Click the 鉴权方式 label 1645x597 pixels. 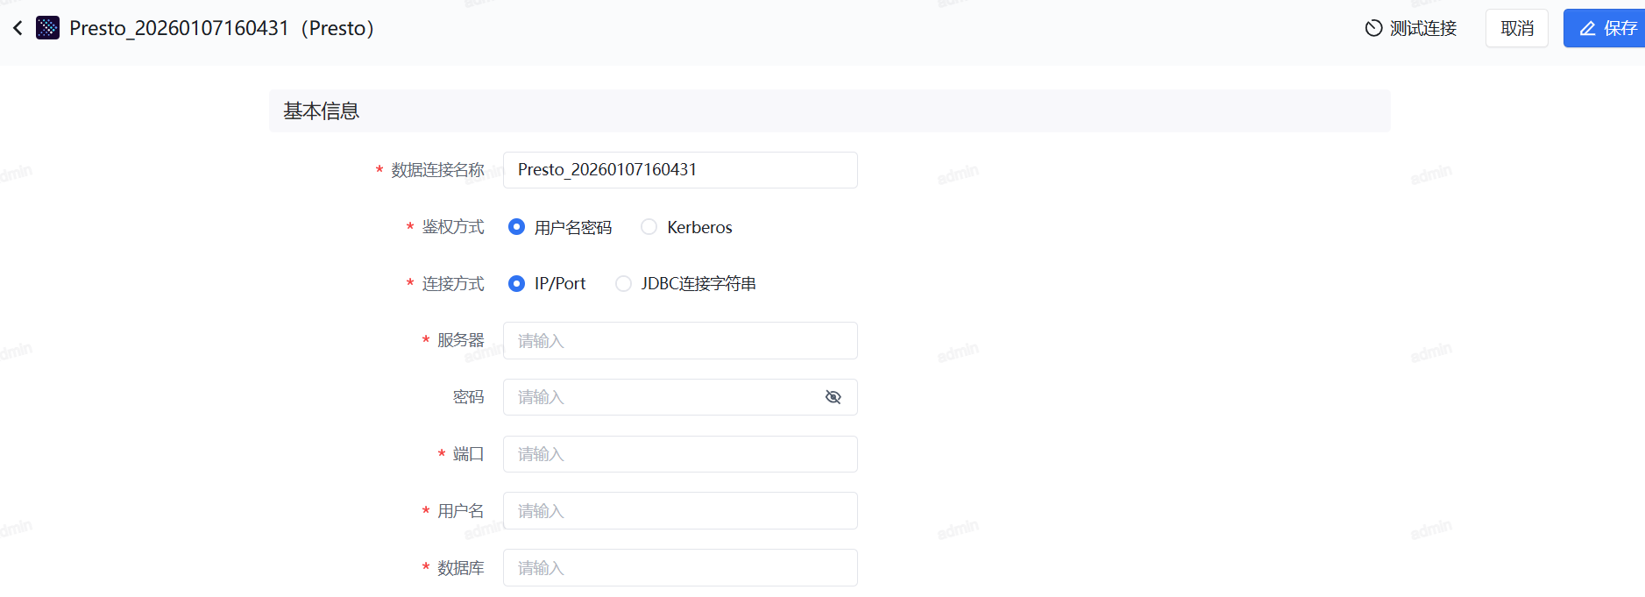(453, 227)
